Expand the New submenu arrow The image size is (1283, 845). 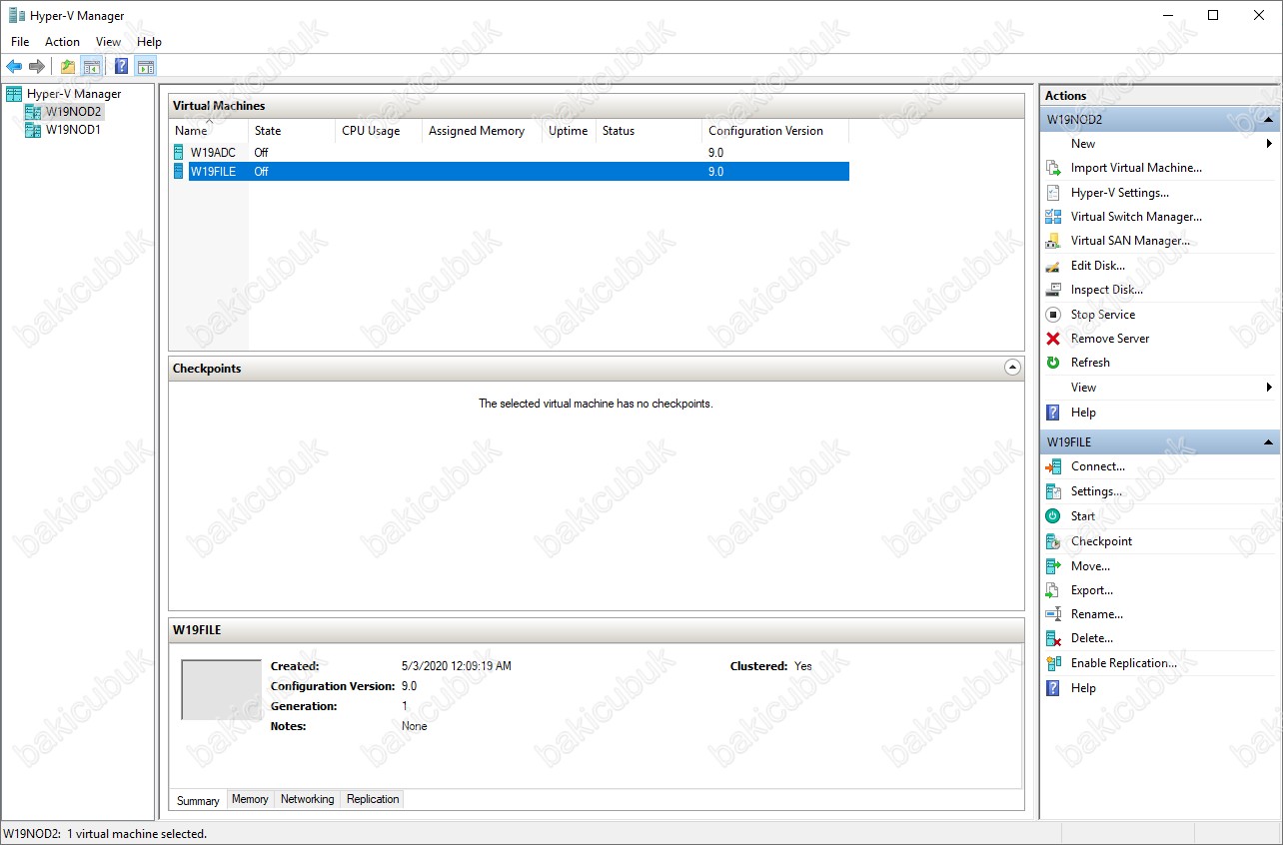point(1269,144)
